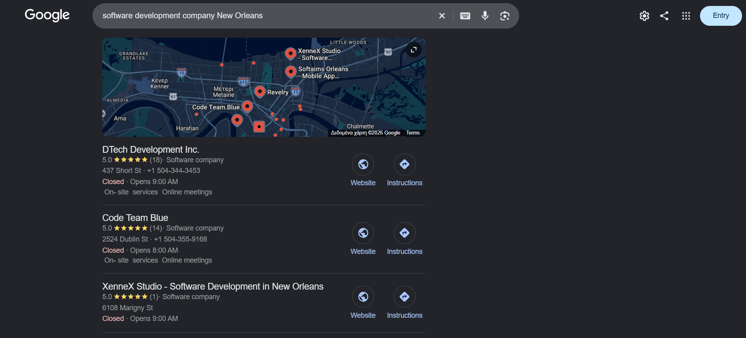Click Instructions label for Code Team Blue
Image resolution: width=746 pixels, height=338 pixels.
(405, 252)
